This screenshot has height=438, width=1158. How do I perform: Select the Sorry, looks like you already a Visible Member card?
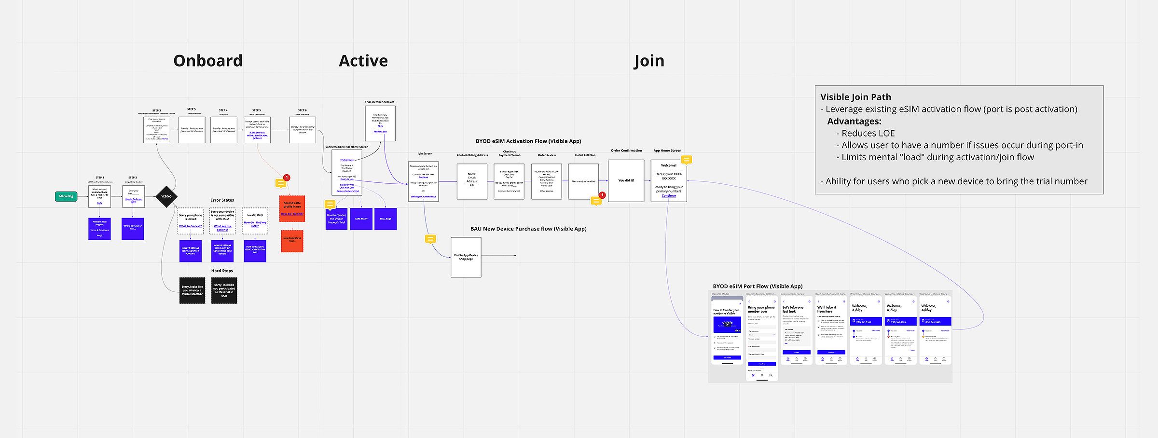tap(192, 290)
